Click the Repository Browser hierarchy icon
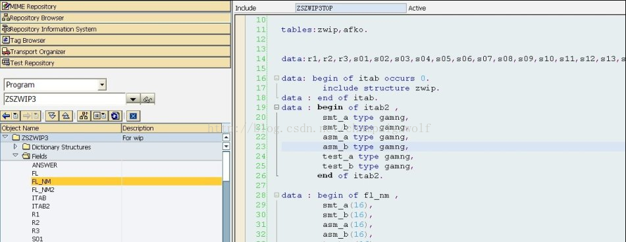 [5, 18]
